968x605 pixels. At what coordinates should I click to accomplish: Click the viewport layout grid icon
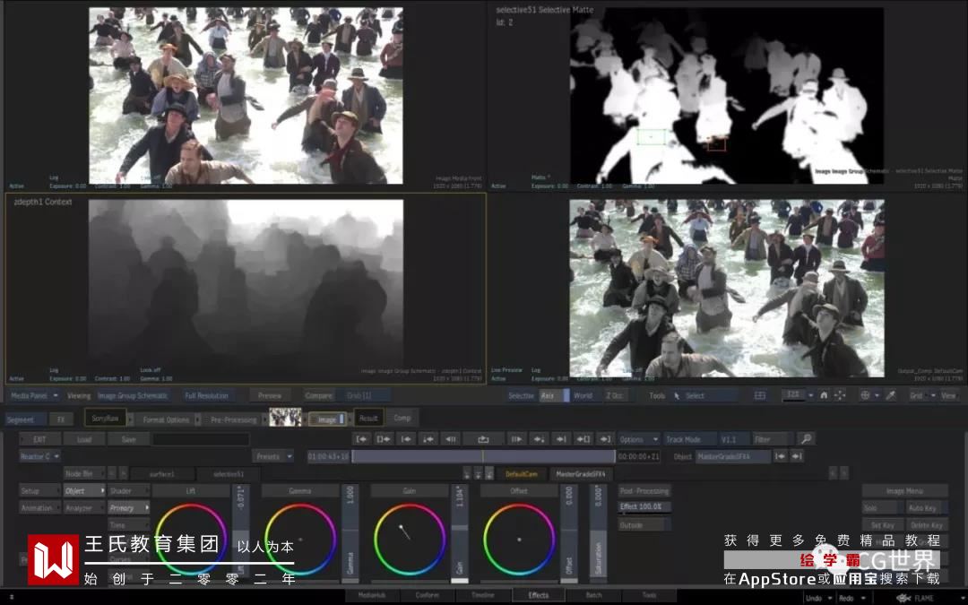[760, 395]
